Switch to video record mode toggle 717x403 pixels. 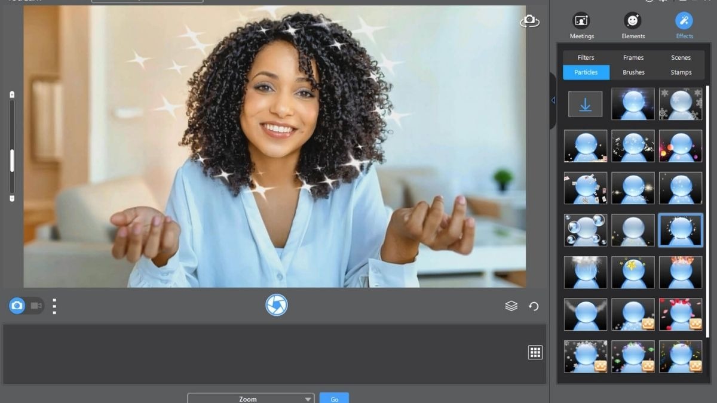[x=36, y=306]
